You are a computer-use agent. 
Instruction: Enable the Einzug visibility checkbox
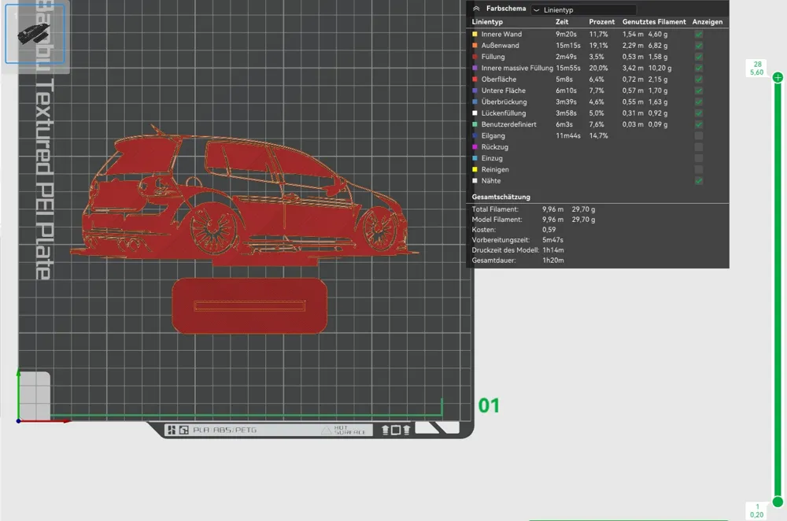pos(697,157)
